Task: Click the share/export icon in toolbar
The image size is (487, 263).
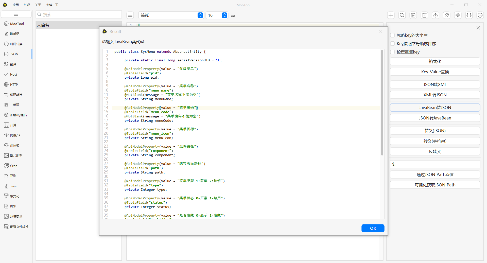Action: click(435, 15)
